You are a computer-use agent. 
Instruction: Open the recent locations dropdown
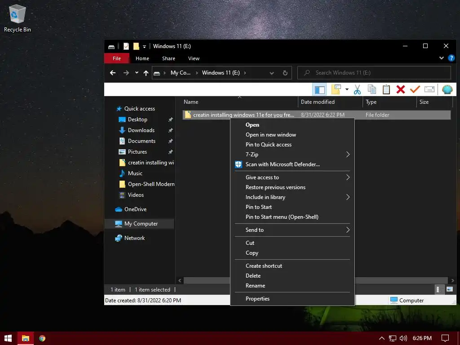[137, 72]
